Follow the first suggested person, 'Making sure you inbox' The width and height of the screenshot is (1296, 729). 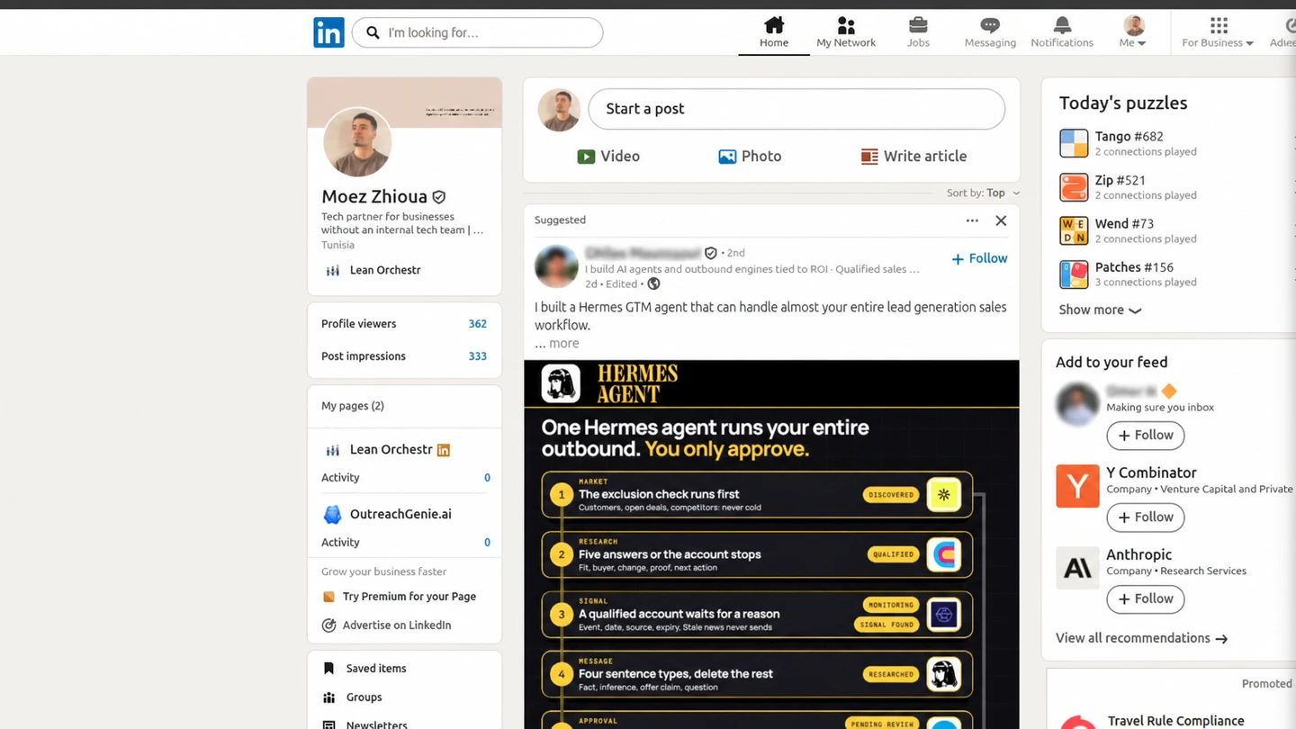click(x=1145, y=436)
